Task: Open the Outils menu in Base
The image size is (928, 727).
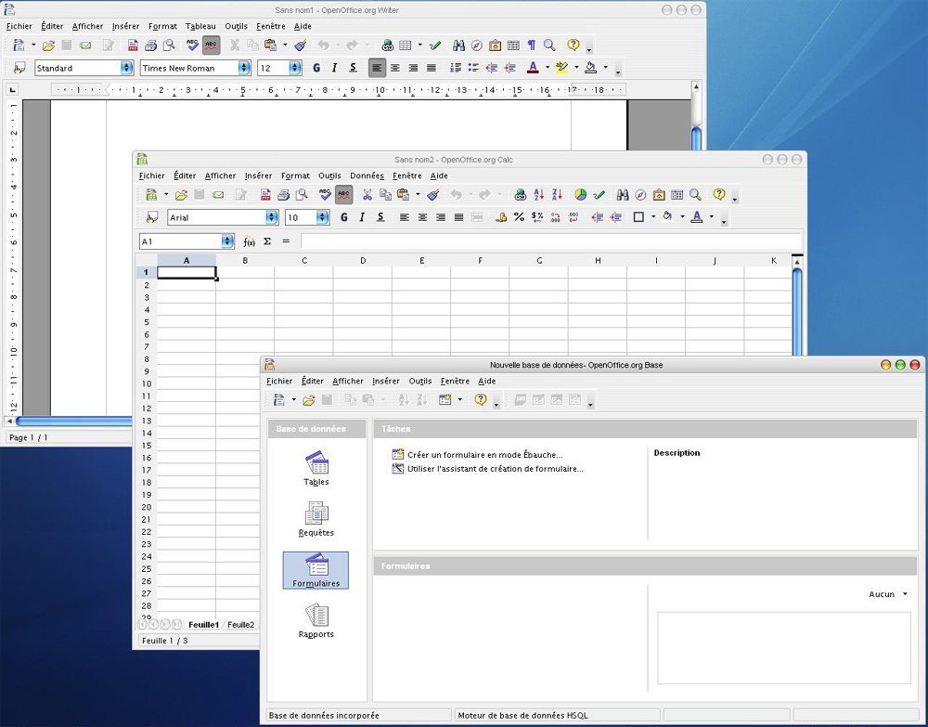Action: coord(420,382)
